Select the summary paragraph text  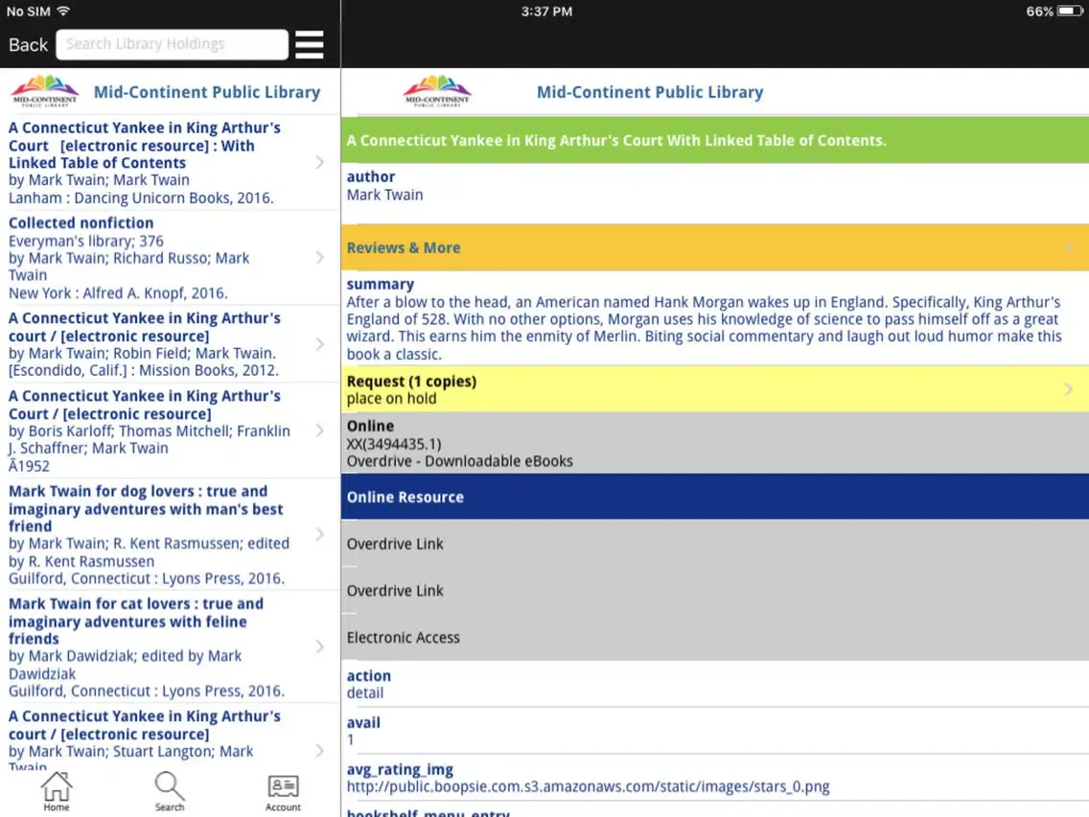[x=705, y=328]
